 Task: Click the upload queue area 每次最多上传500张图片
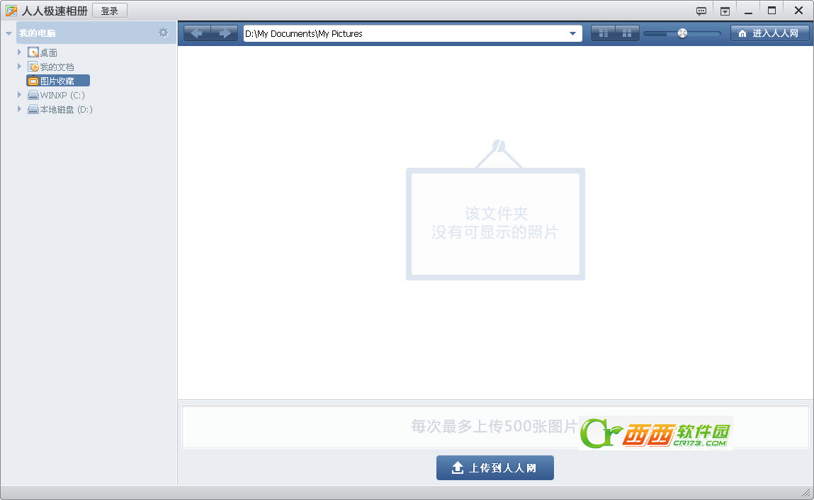tap(495, 427)
